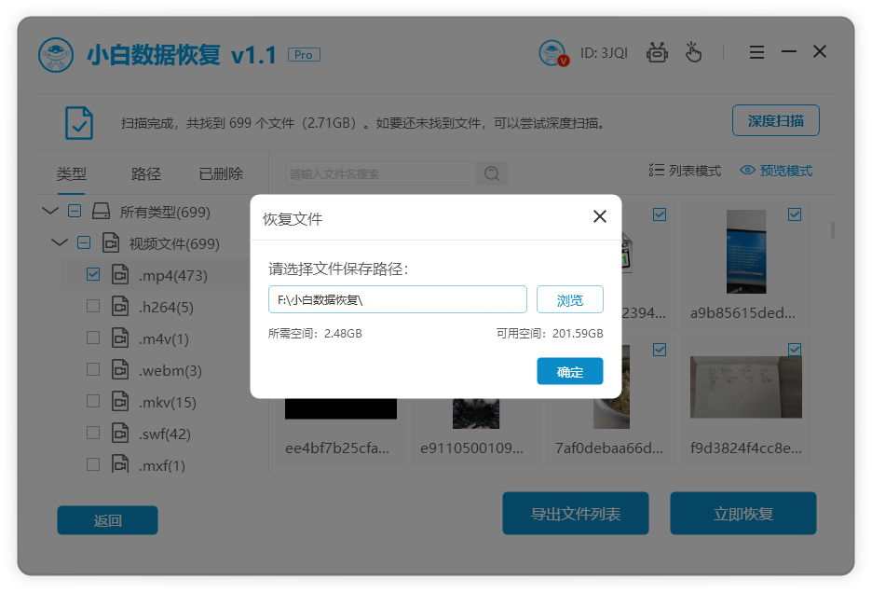Close the 恢复文件 dialog

(600, 216)
